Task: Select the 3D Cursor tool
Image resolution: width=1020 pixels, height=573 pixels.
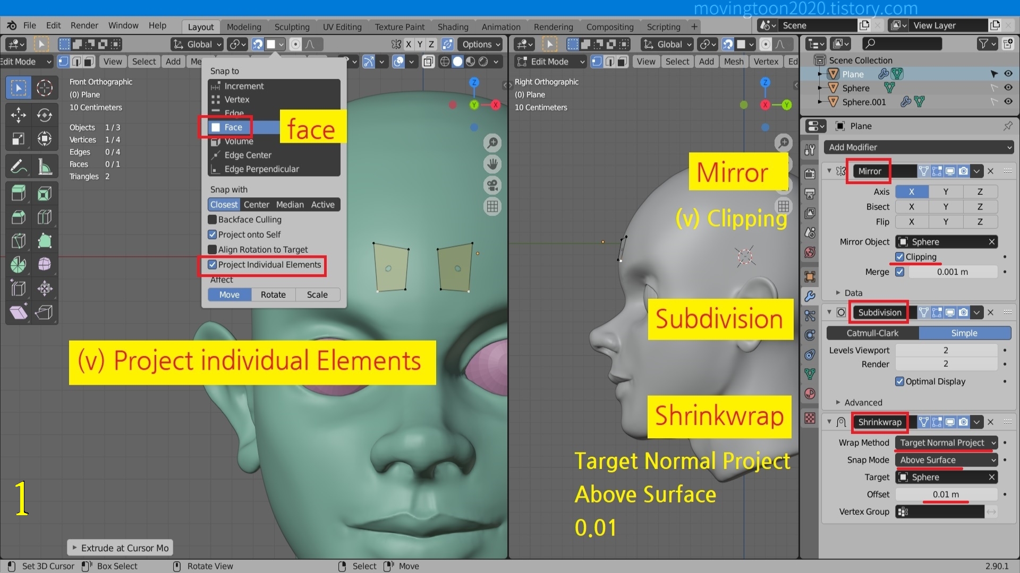Action: click(x=44, y=88)
